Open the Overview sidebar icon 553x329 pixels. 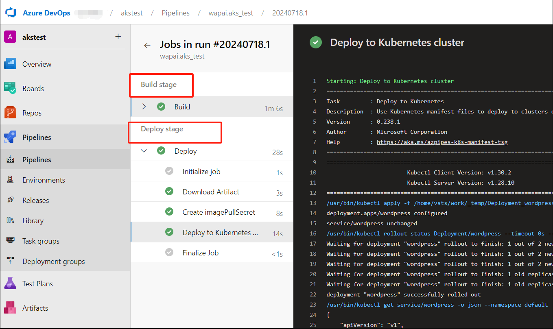[10, 64]
